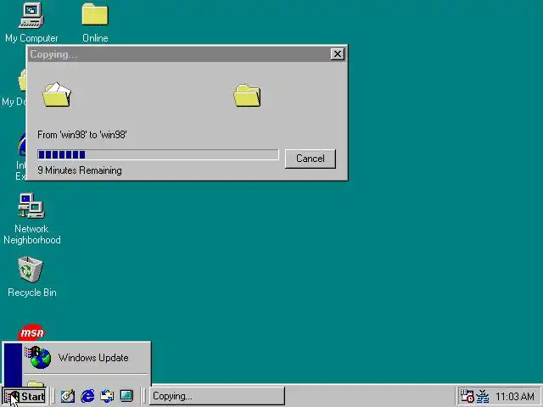Click the Start button

pyautogui.click(x=25, y=396)
